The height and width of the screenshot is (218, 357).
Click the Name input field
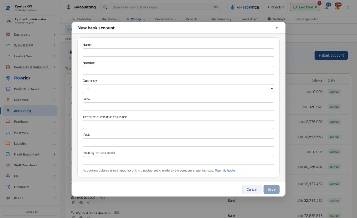click(178, 52)
